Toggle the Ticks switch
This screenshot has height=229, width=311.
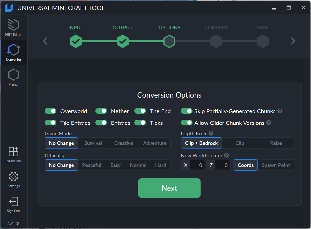pyautogui.click(x=140, y=123)
